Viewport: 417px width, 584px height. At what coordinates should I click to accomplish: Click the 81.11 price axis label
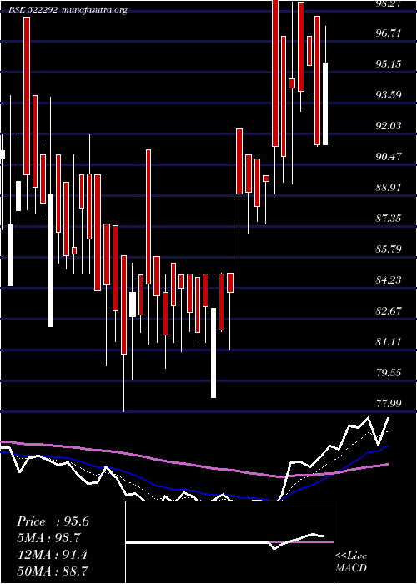click(x=389, y=342)
